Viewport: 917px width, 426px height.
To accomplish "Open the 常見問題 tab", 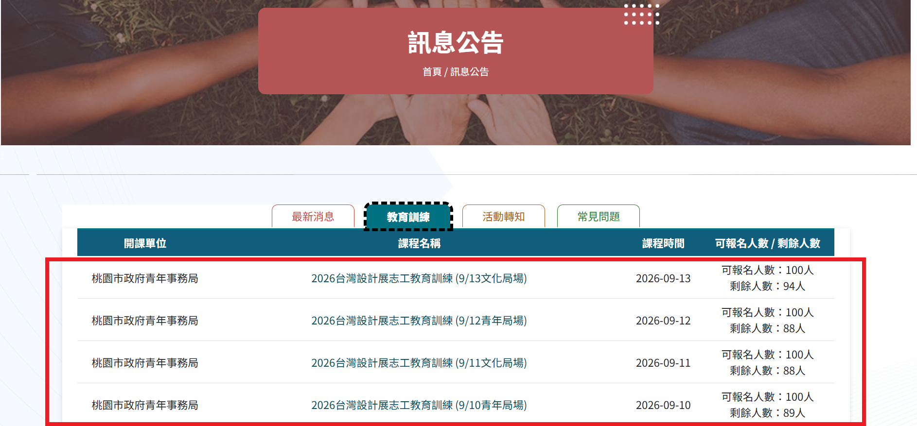I will 599,216.
